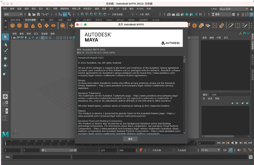Open the frame rate 24 fps dropdown
This screenshot has width=254, height=165.
[211, 150]
